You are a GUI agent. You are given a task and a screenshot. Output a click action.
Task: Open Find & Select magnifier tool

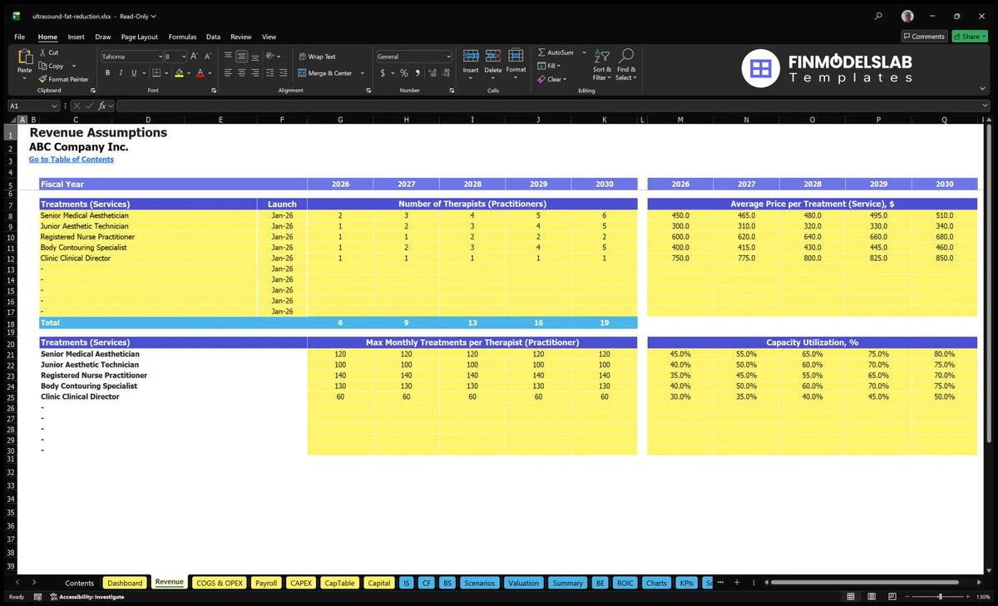(x=626, y=64)
